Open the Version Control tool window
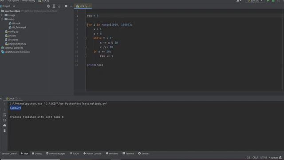This screenshot has height=160, width=284. 8,154
